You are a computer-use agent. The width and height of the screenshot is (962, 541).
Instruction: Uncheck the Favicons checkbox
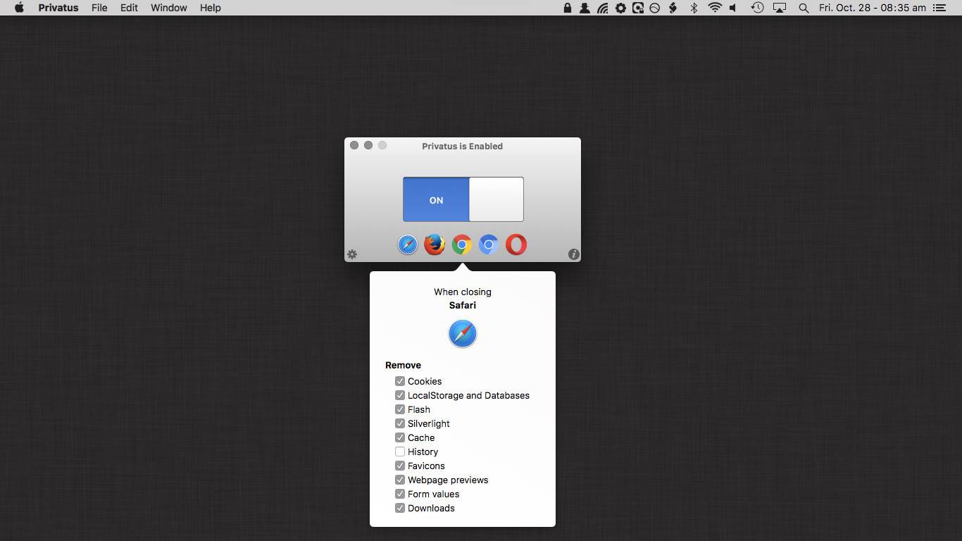pyautogui.click(x=400, y=466)
